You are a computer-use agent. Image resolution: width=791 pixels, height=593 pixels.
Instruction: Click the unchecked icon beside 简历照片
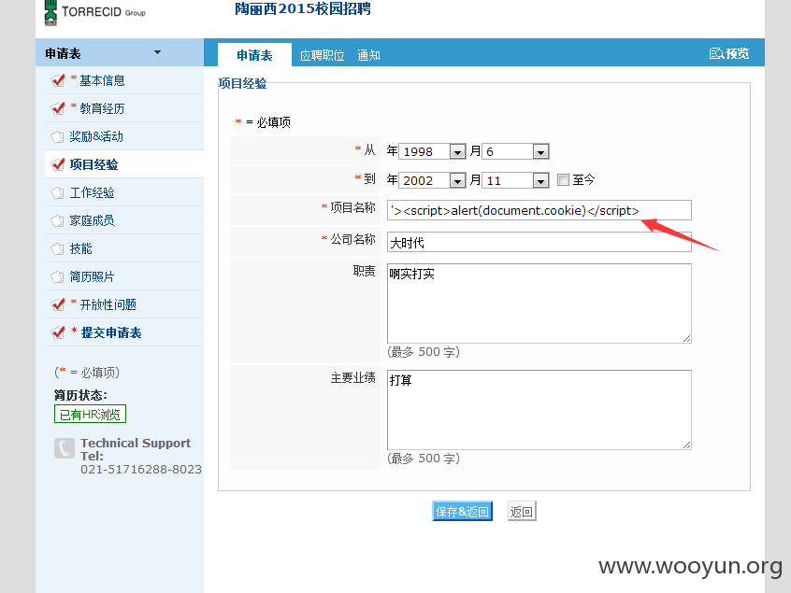[58, 276]
